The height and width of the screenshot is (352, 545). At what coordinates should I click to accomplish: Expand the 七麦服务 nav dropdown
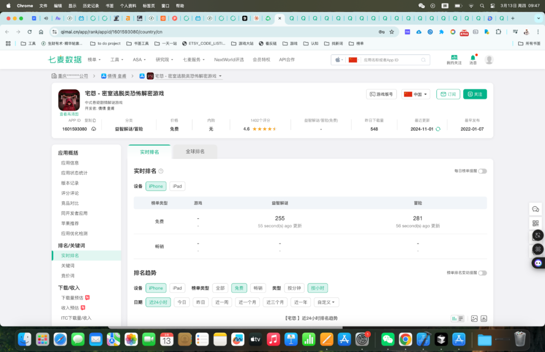coord(194,60)
